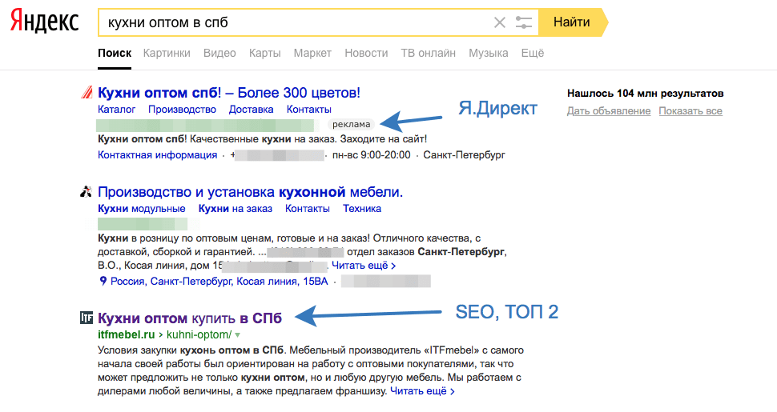Open the Карты tab

264,53
